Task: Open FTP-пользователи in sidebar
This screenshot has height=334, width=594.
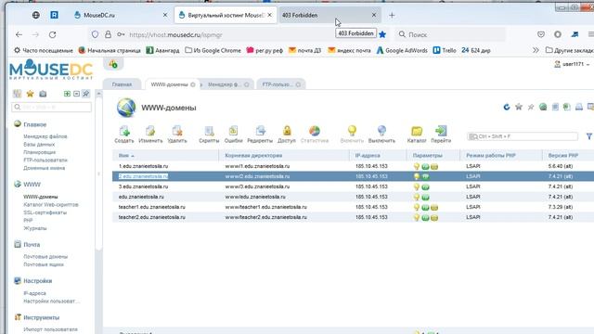Action: point(45,161)
